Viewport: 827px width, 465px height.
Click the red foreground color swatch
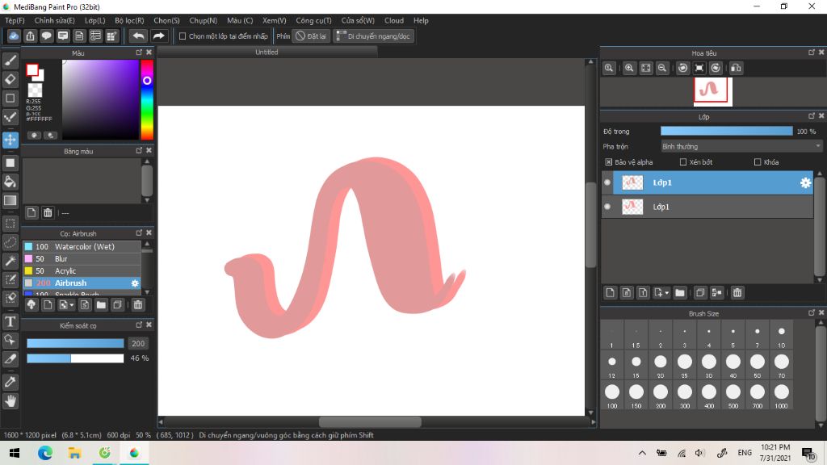(x=32, y=69)
